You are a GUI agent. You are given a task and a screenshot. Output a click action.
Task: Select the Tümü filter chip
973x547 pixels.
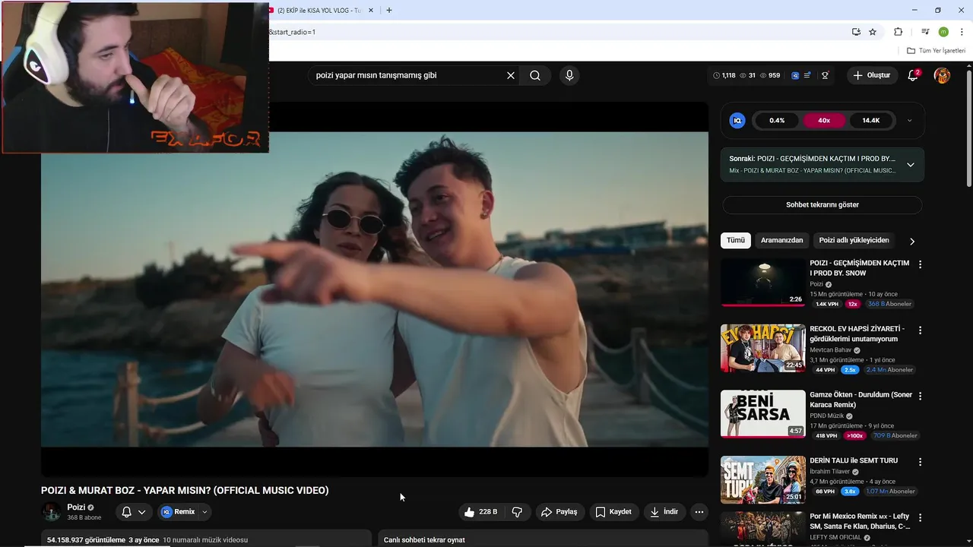pyautogui.click(x=736, y=240)
